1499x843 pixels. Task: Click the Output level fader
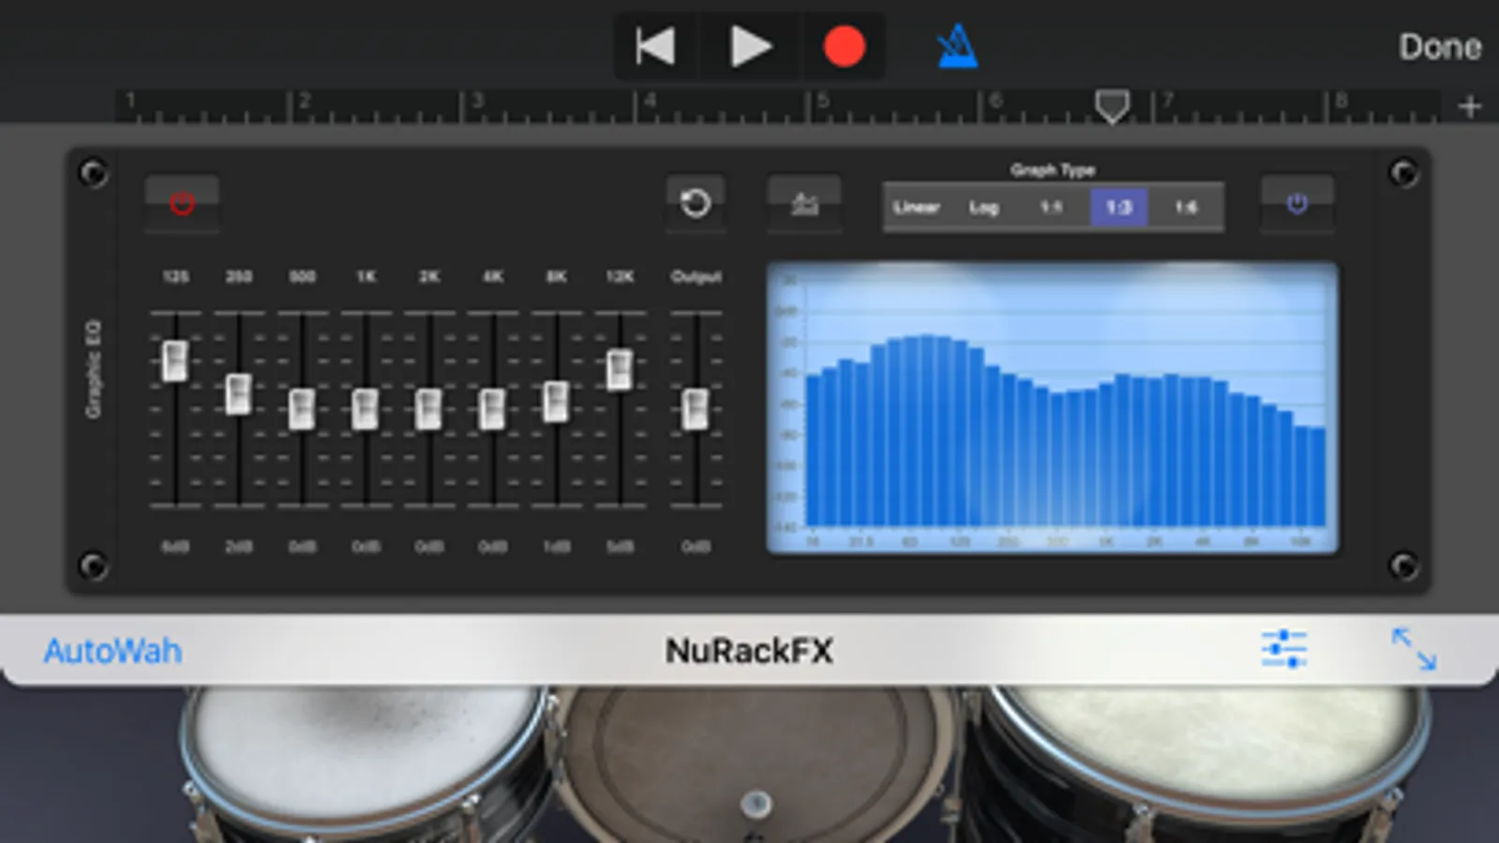pyautogui.click(x=695, y=409)
